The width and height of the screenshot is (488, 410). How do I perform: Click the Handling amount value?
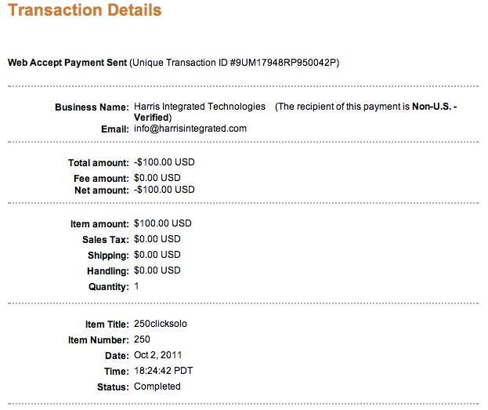pyautogui.click(x=157, y=270)
